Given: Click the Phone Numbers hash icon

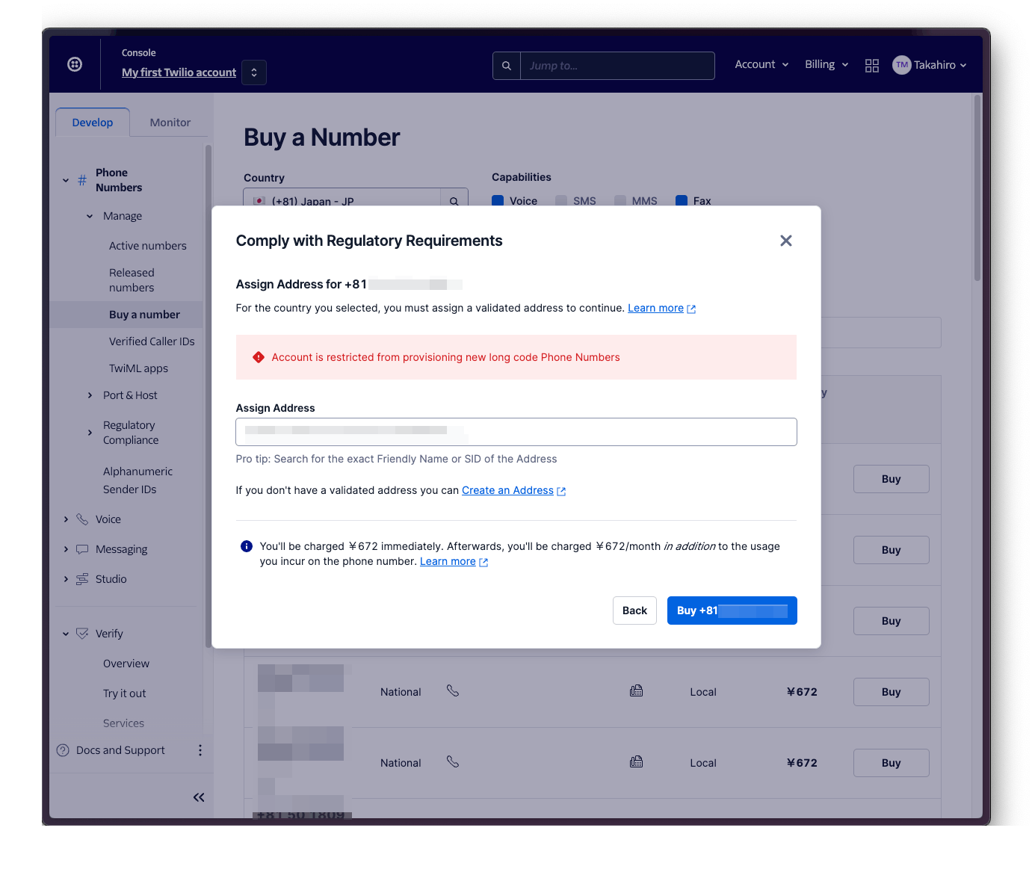Looking at the screenshot, I should (82, 180).
